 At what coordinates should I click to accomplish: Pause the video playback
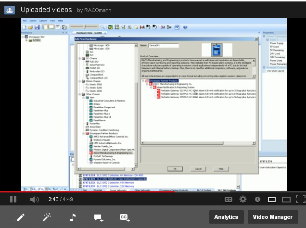point(13,199)
